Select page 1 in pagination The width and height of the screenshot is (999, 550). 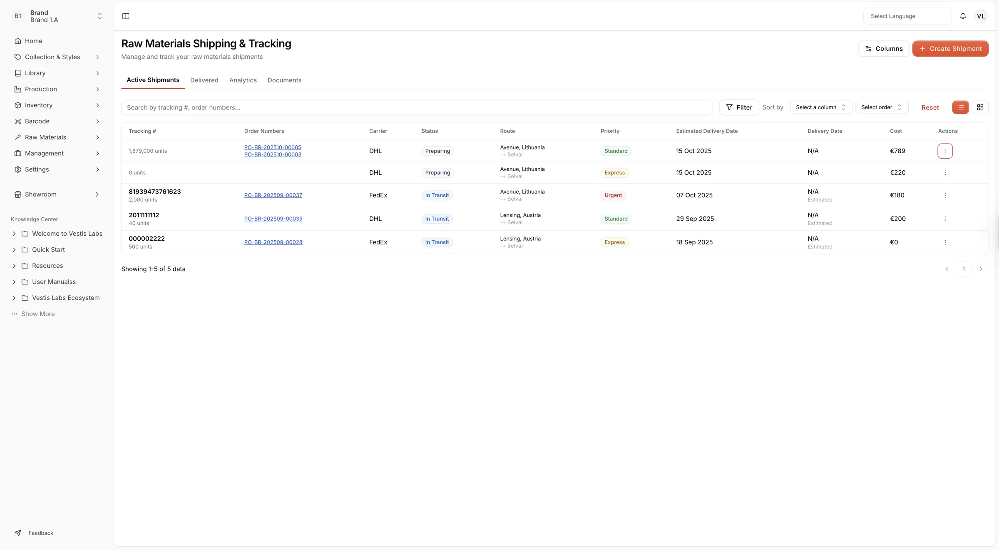click(x=964, y=269)
